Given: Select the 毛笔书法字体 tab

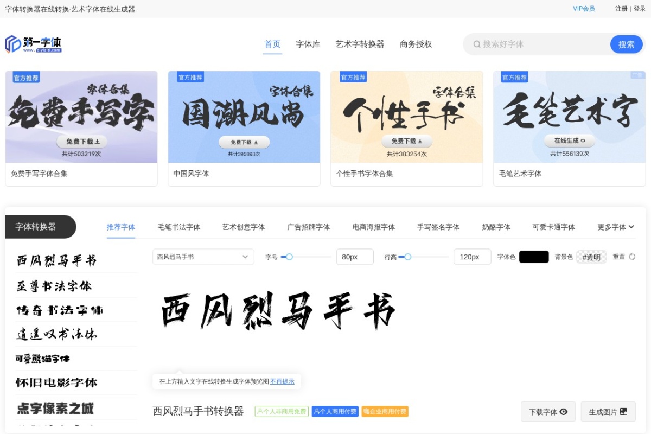Looking at the screenshot, I should 179,227.
